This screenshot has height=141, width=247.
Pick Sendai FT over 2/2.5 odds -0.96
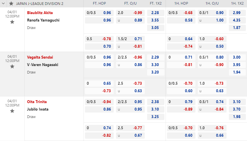(130, 57)
